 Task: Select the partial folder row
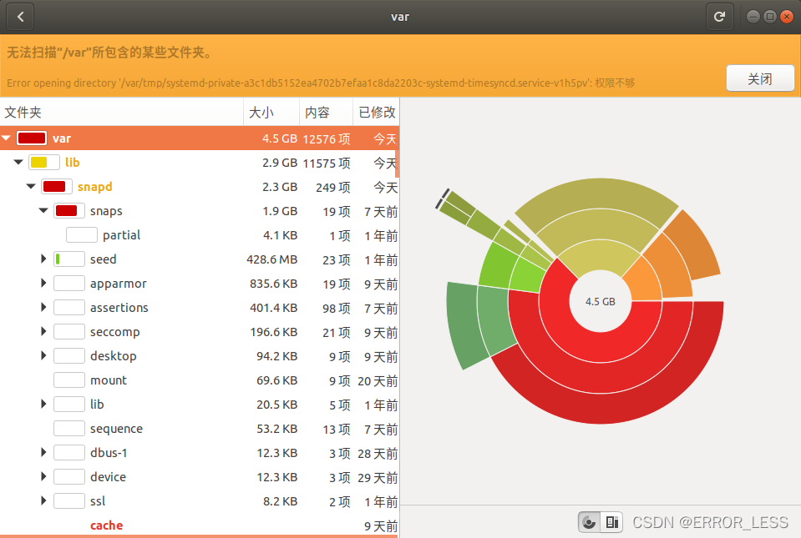pyautogui.click(x=200, y=235)
